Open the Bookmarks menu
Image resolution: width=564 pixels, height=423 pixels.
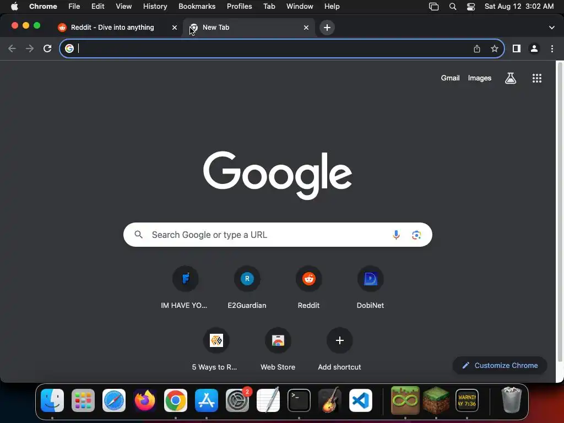197,7
